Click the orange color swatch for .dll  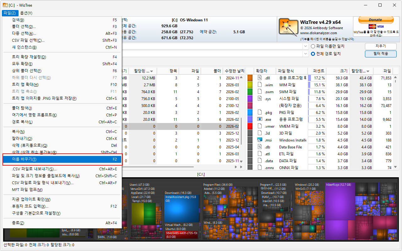point(250,77)
